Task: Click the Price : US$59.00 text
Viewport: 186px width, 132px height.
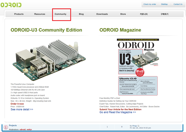Action: [17, 106]
